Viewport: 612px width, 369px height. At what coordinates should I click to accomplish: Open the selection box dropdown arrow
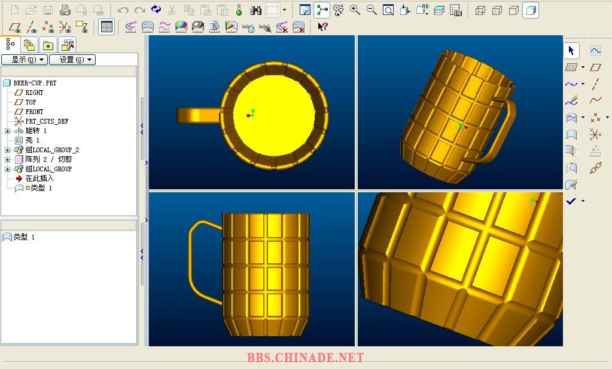[284, 10]
